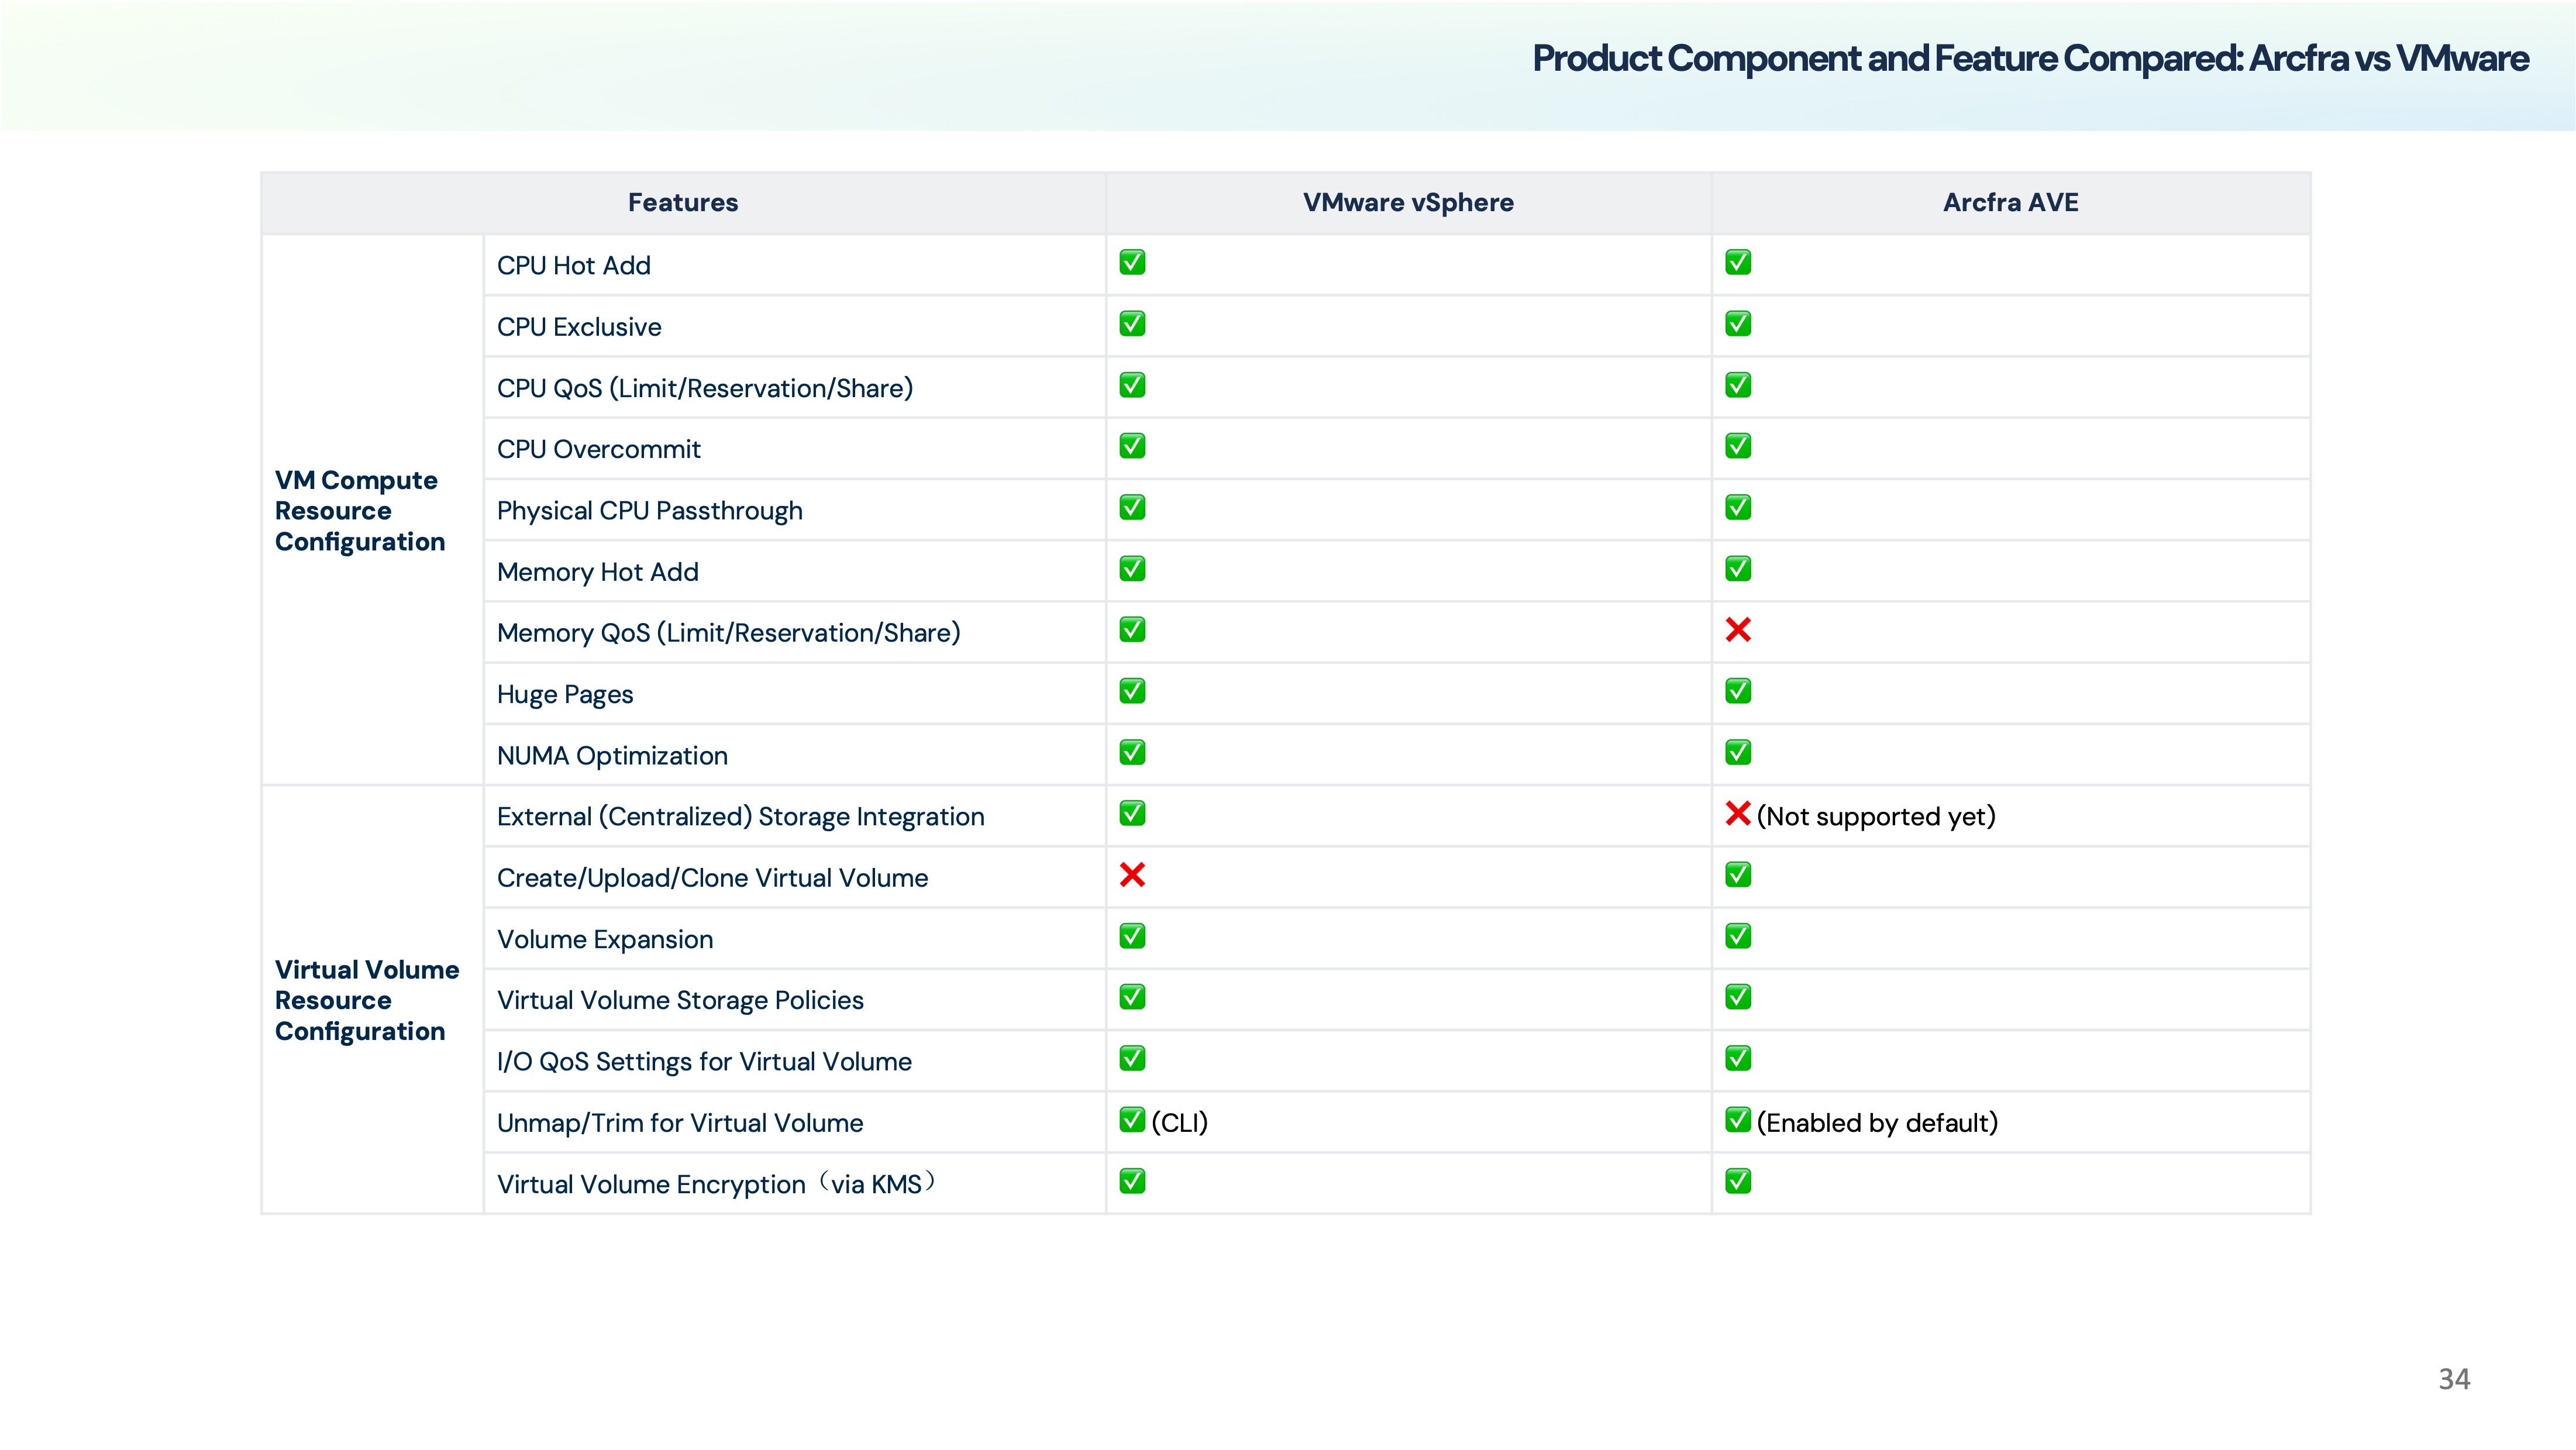
Task: Click VMware check for I/O QoS Settings
Action: [1132, 1058]
